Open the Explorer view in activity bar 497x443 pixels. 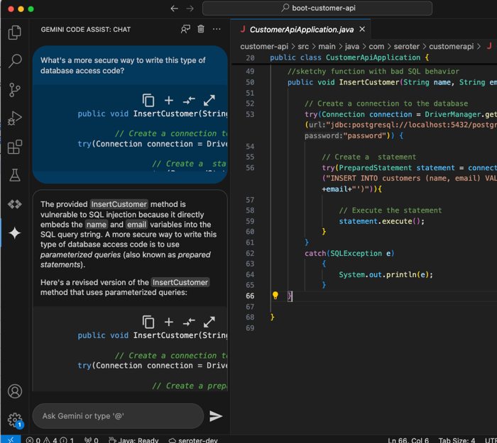14,33
